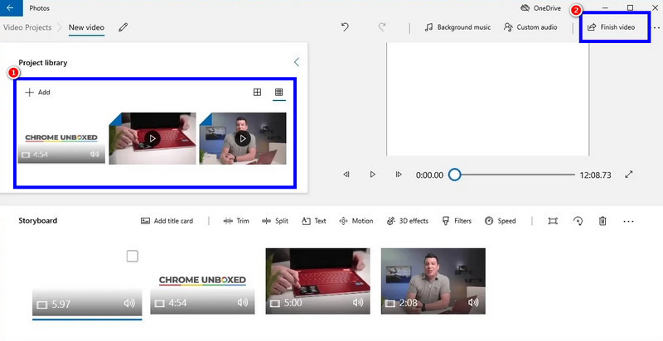Switch library to small grid view
Viewport: 663px width, 341px height.
click(279, 92)
